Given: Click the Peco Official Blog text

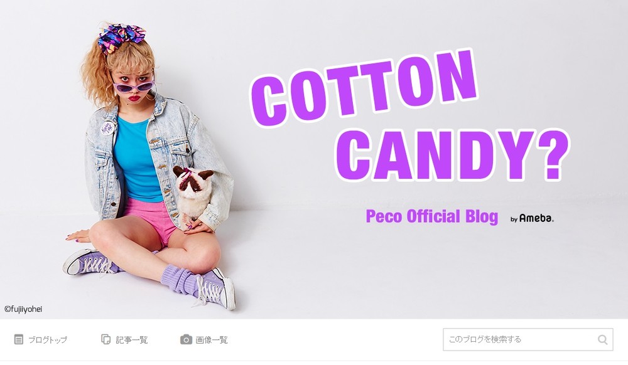Looking at the screenshot, I should click(432, 216).
